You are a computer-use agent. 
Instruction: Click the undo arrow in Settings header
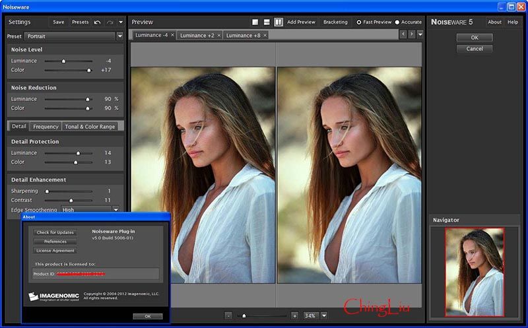(x=98, y=22)
